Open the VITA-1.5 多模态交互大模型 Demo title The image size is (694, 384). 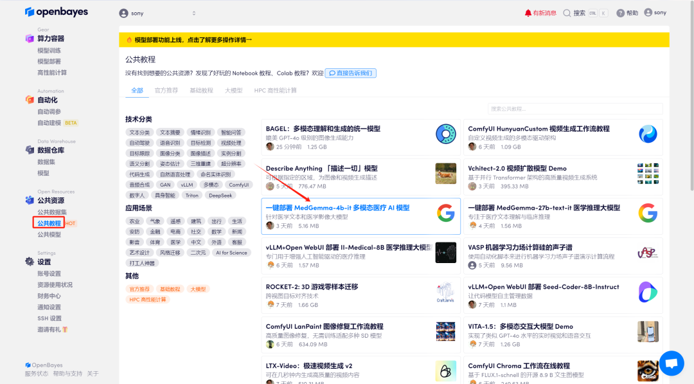520,326
